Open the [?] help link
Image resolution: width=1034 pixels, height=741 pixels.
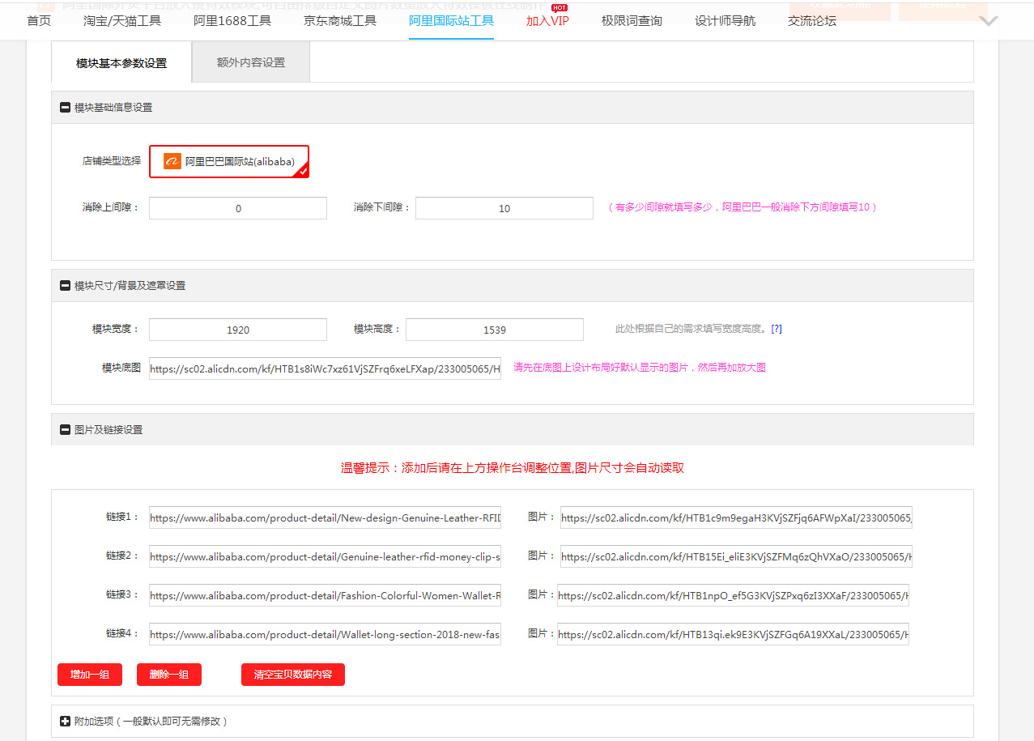(777, 329)
